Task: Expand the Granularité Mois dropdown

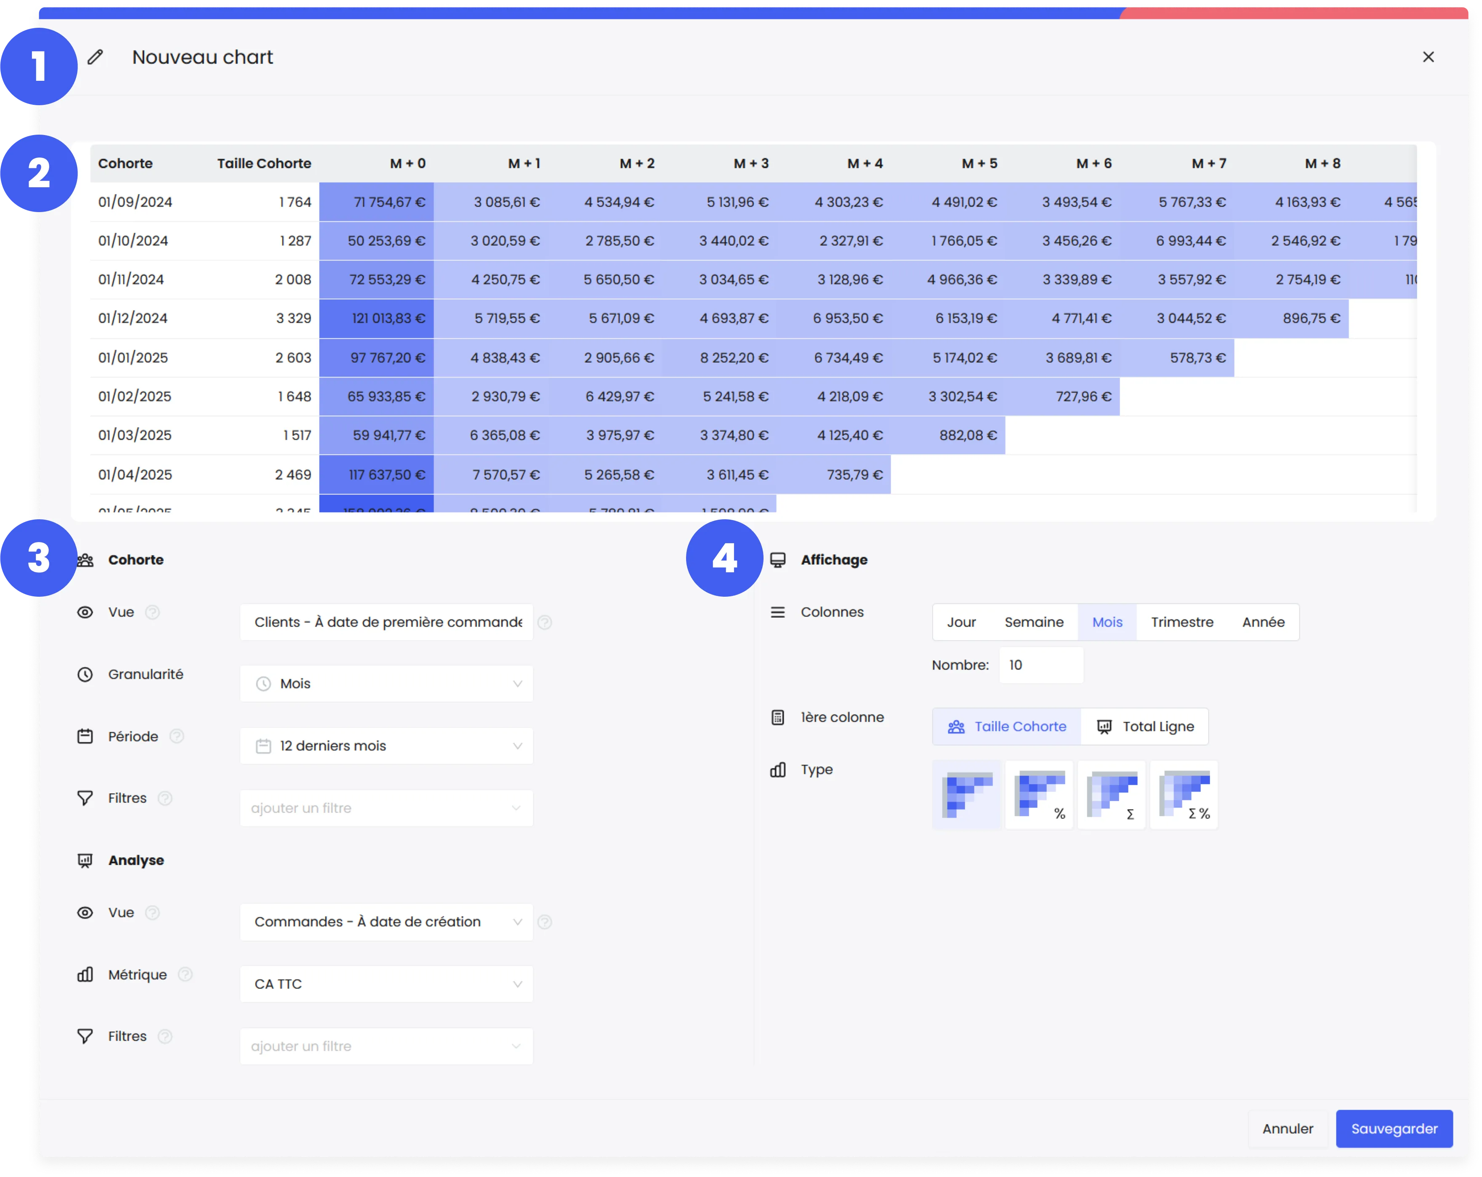Action: tap(386, 684)
